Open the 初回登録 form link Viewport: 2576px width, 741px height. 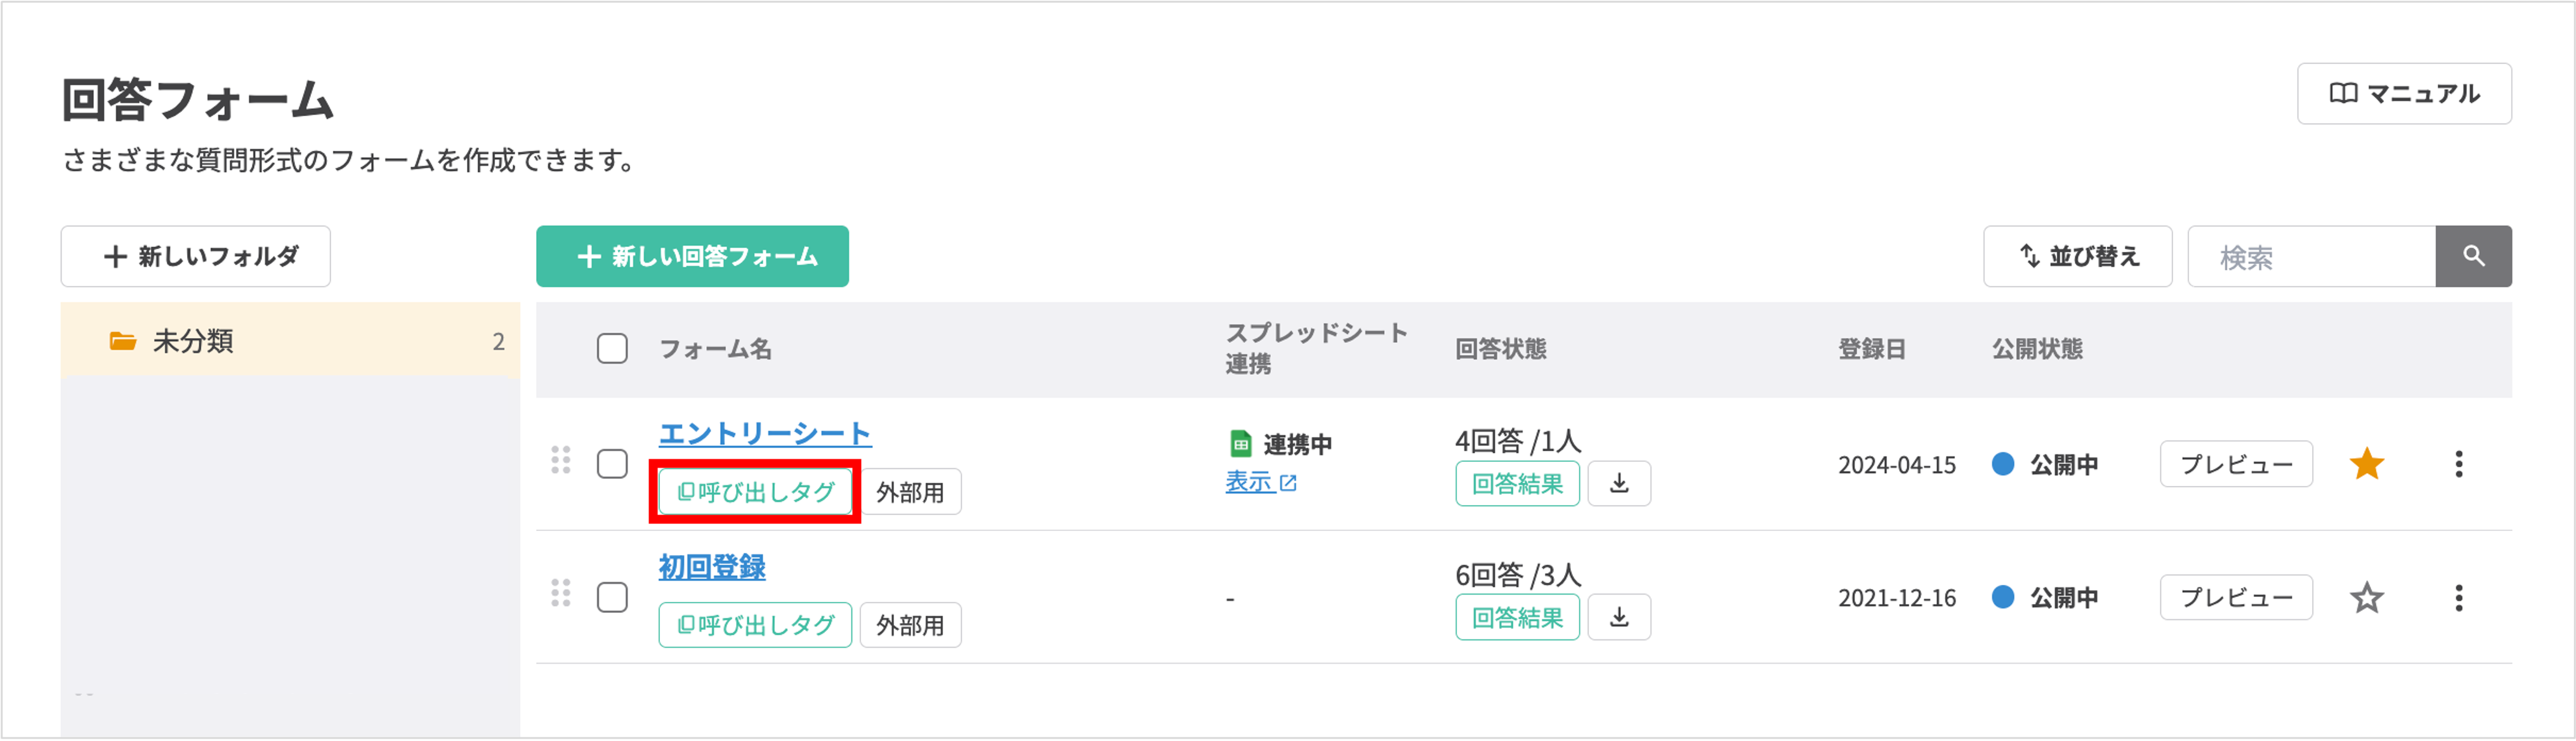(711, 567)
